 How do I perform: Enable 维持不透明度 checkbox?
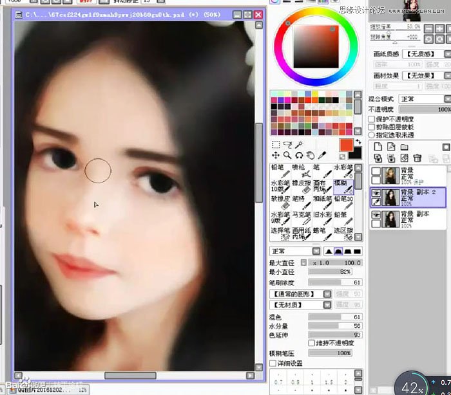point(311,343)
